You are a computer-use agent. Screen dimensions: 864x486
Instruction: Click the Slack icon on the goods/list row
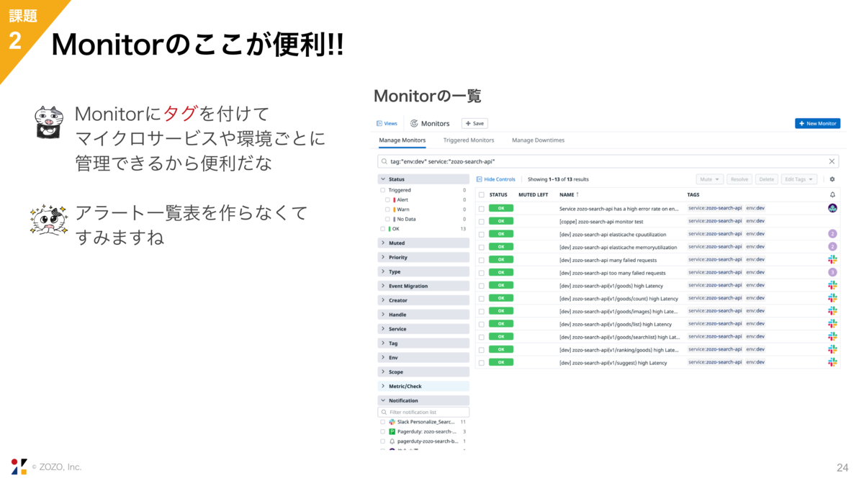[832, 324]
